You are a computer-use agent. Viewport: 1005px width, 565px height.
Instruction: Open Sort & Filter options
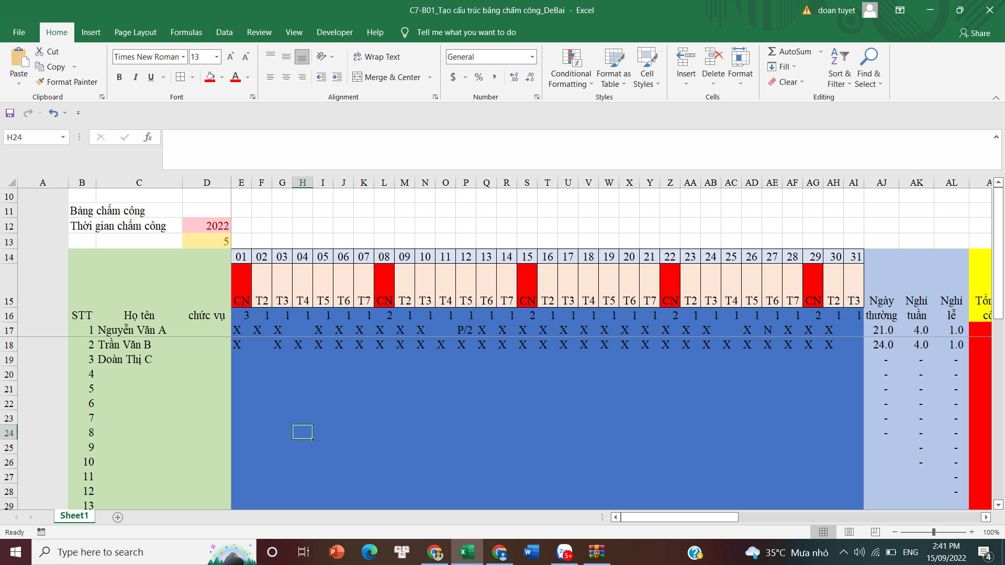pyautogui.click(x=840, y=68)
